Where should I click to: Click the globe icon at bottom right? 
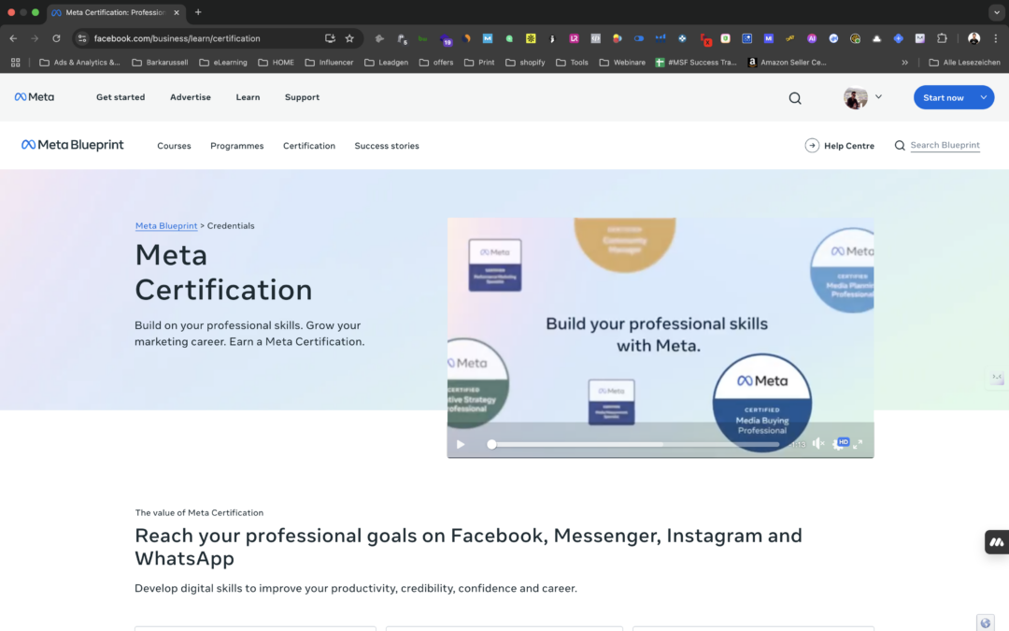pyautogui.click(x=986, y=623)
